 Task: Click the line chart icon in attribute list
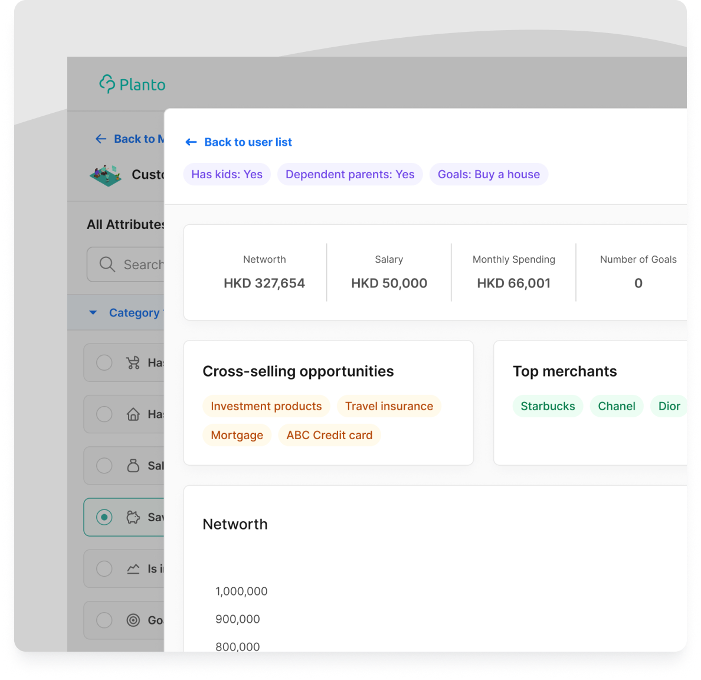[x=133, y=568]
